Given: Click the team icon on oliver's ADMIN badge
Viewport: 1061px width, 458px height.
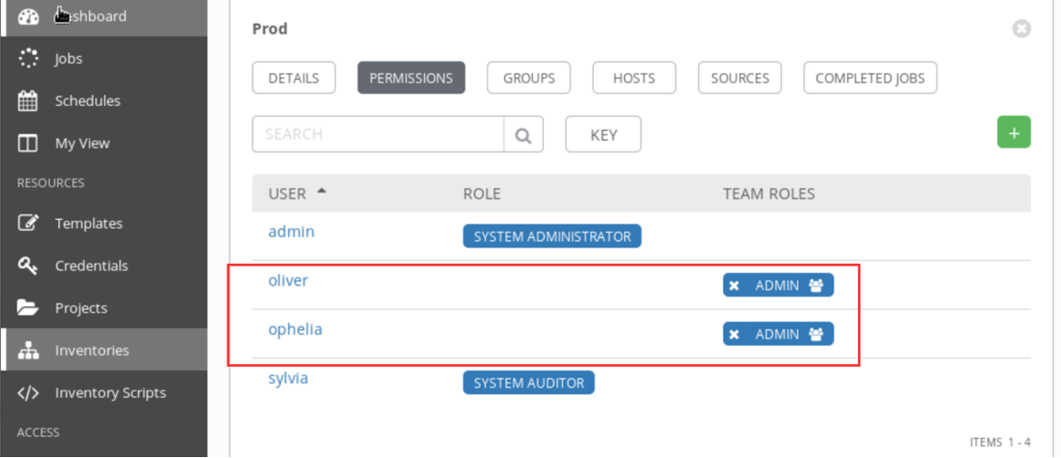Looking at the screenshot, I should [x=816, y=286].
